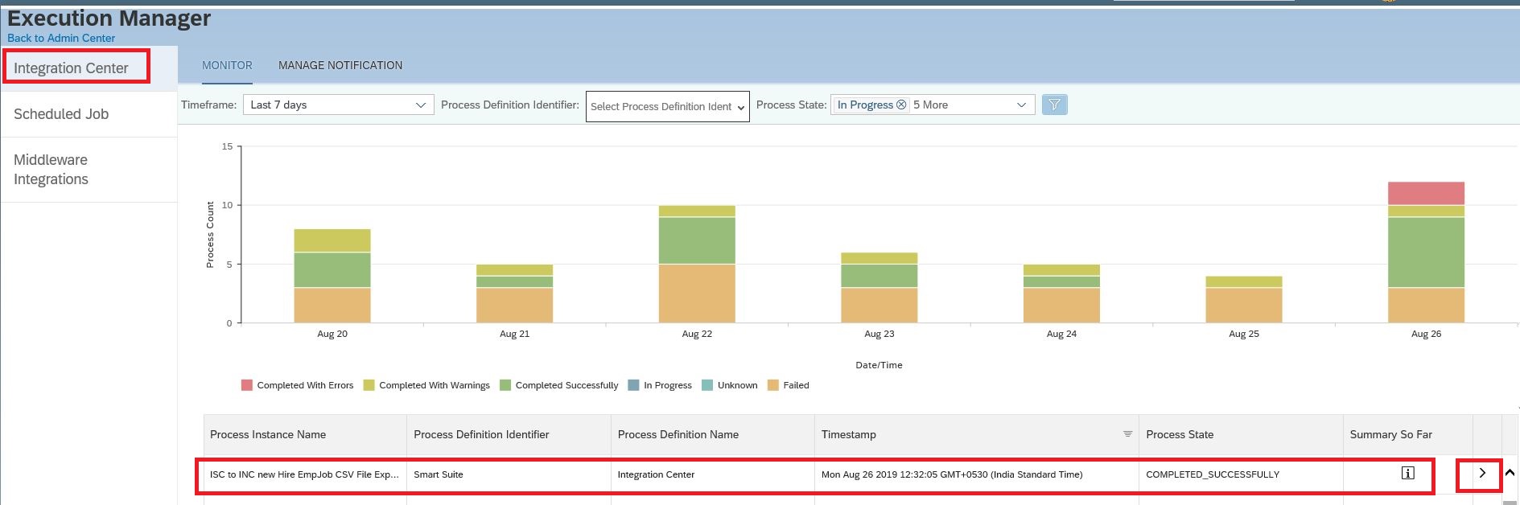The width and height of the screenshot is (1520, 505).
Task: Toggle the Failed legend swatch
Action: click(x=773, y=385)
